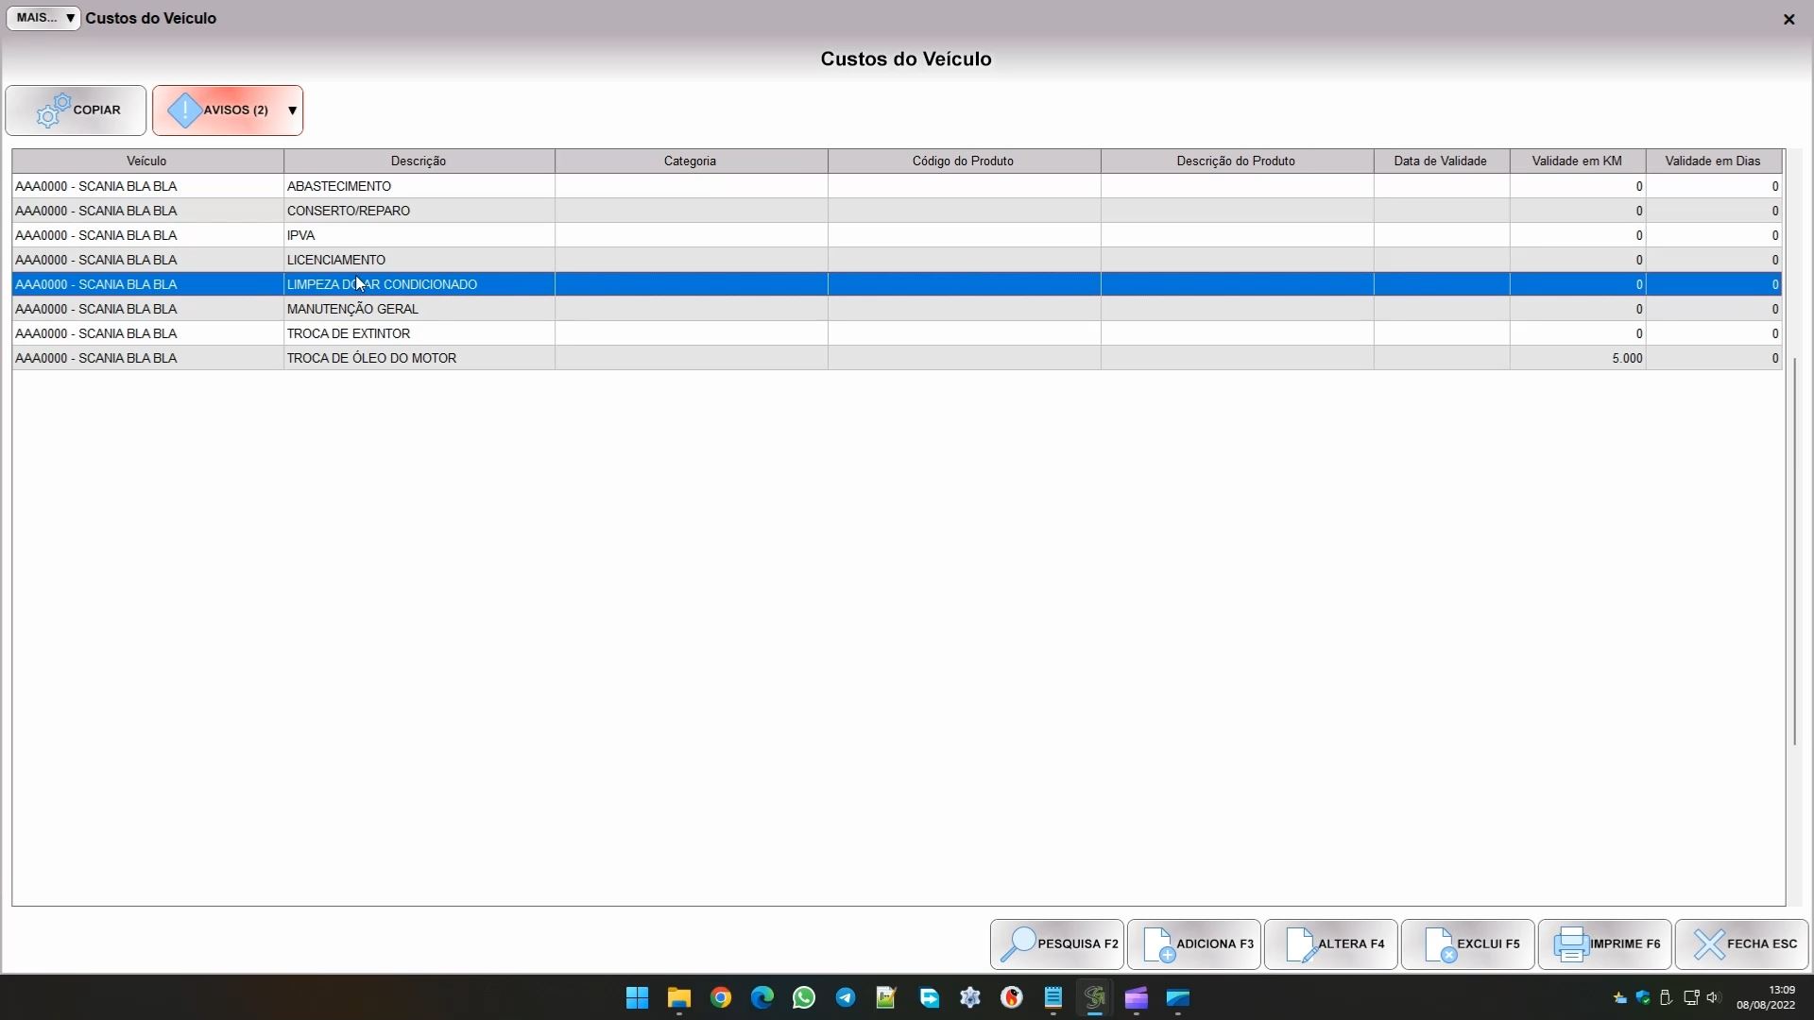Open WhatsApp from the taskbar

coord(804,998)
